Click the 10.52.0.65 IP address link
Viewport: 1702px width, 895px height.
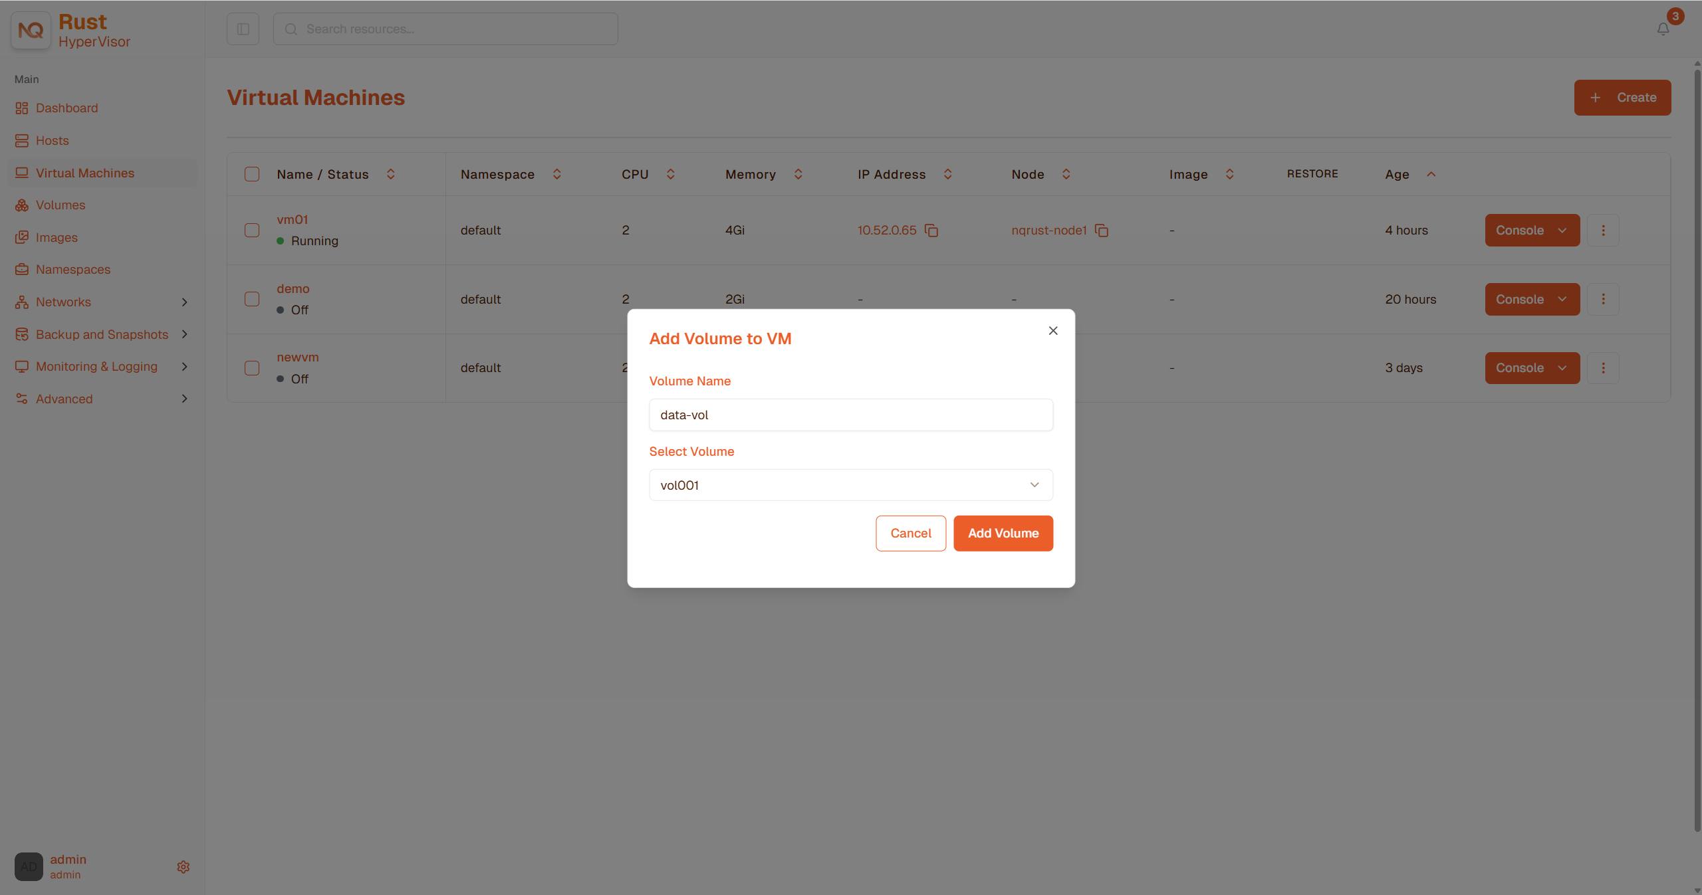tap(886, 231)
